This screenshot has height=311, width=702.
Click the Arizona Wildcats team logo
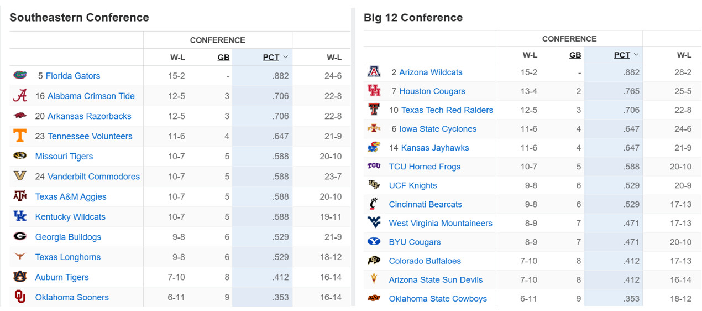click(374, 72)
